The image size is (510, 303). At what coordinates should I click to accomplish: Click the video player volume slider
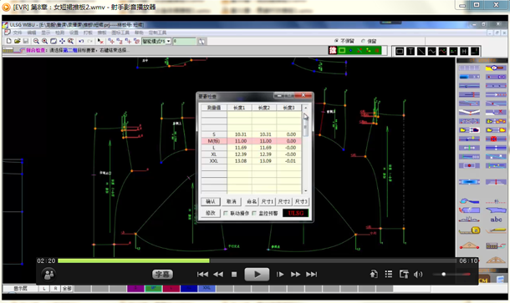pos(451,274)
